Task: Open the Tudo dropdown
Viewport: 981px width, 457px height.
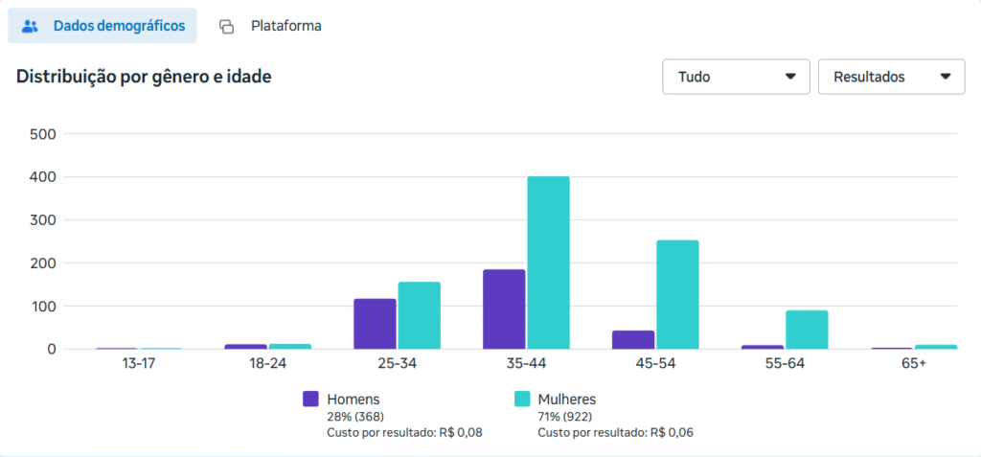Action: [736, 77]
